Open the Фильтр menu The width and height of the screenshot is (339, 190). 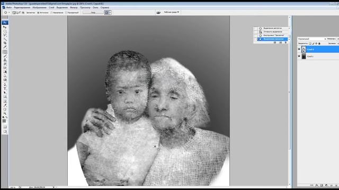tap(74, 7)
